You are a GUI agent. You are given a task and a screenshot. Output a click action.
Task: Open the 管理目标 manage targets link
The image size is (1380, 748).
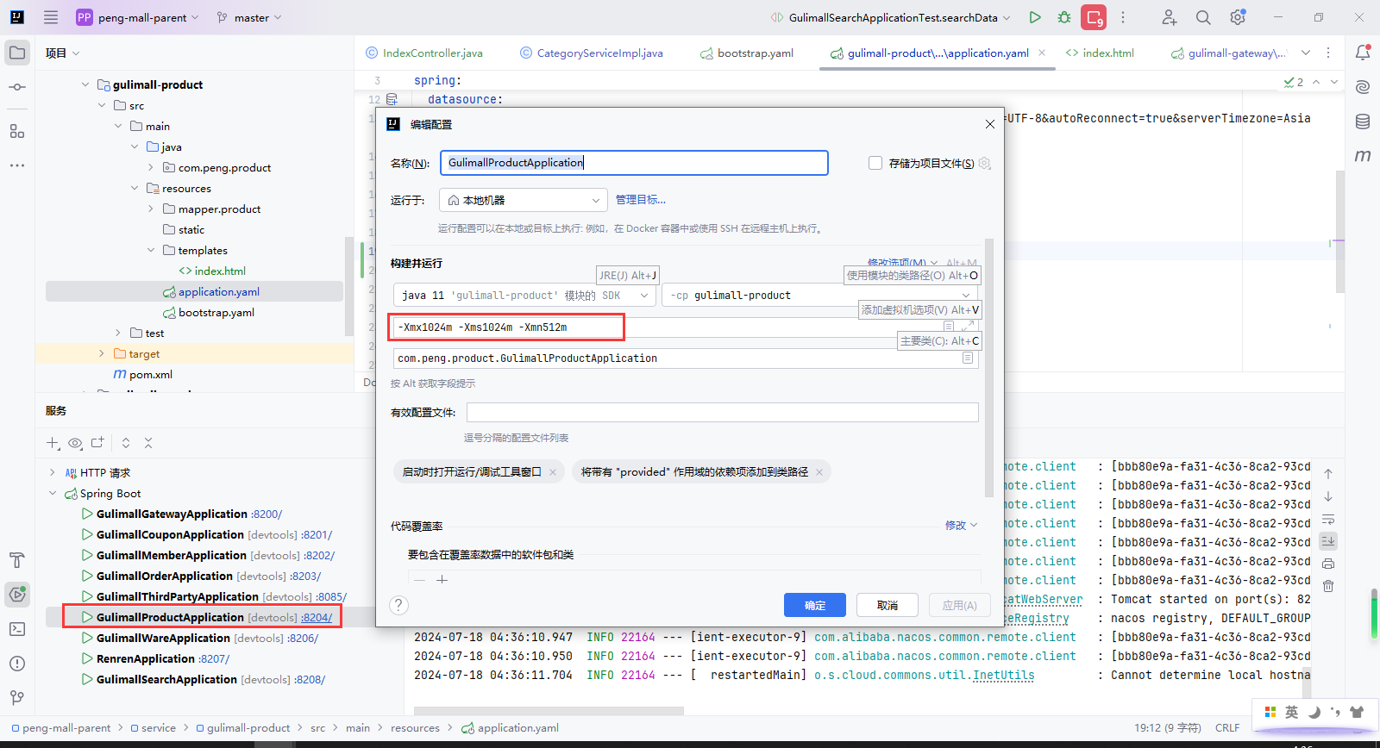pyautogui.click(x=641, y=200)
